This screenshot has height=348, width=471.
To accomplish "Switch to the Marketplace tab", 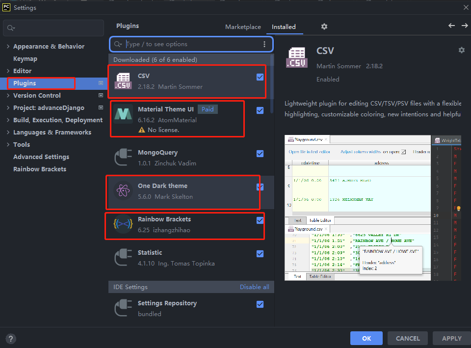I will pos(243,27).
